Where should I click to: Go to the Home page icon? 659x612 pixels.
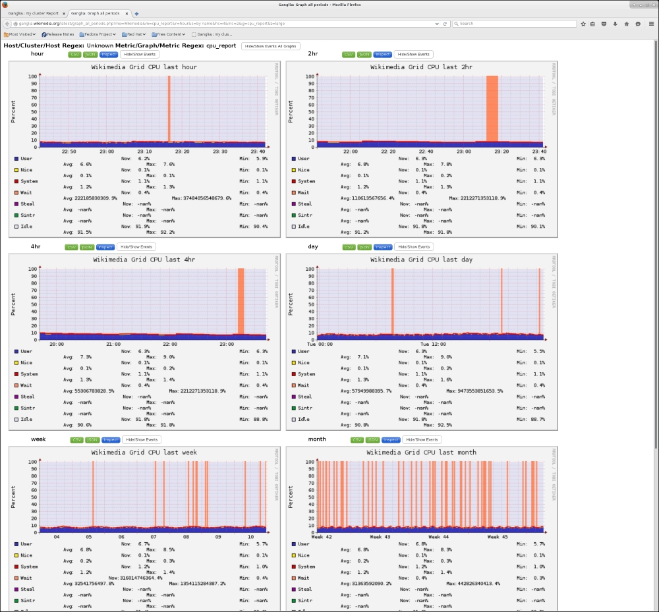point(627,24)
